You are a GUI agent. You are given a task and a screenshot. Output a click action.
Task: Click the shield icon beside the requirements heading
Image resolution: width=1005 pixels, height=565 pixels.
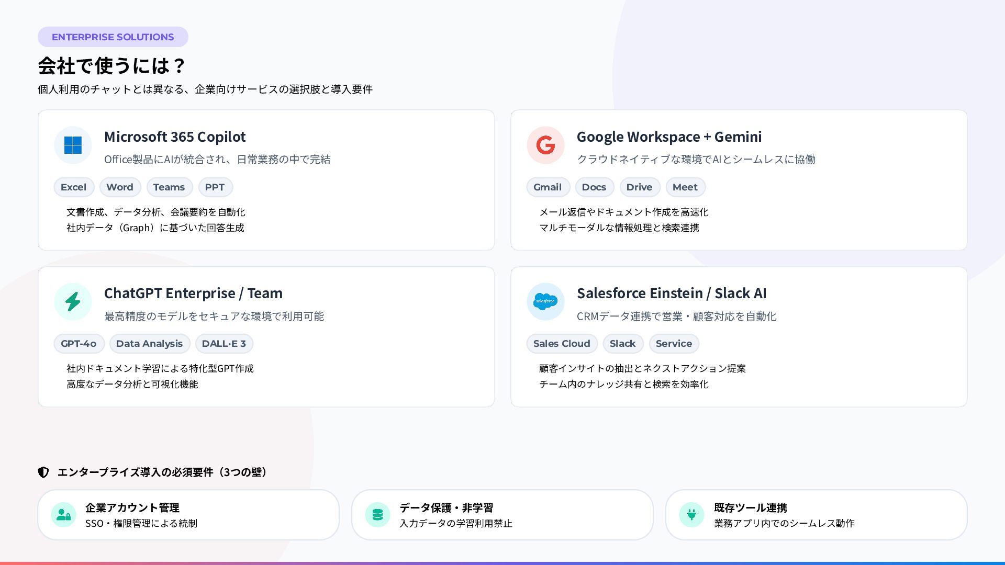click(43, 472)
